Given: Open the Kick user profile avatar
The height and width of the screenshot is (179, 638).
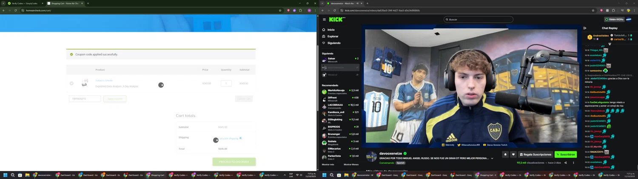Looking at the screenshot, I should [x=629, y=20].
